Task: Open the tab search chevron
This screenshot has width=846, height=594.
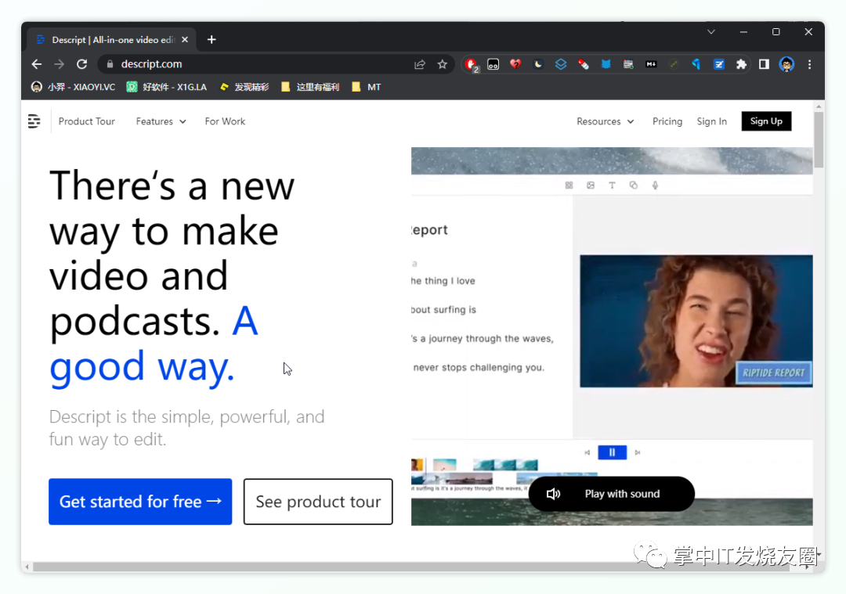Action: [711, 32]
